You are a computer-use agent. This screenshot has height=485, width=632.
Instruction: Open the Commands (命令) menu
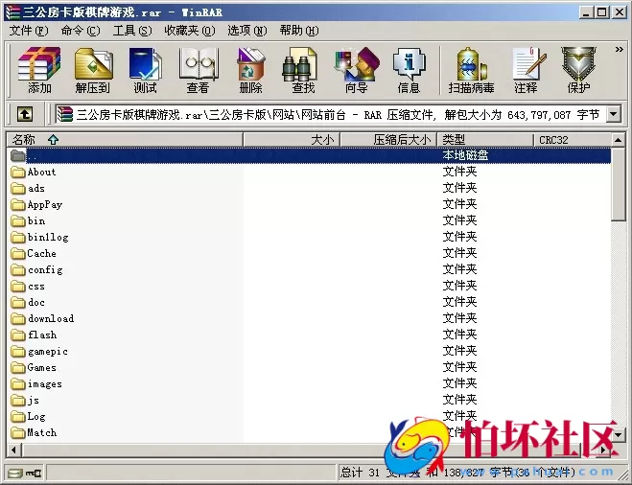pos(81,31)
